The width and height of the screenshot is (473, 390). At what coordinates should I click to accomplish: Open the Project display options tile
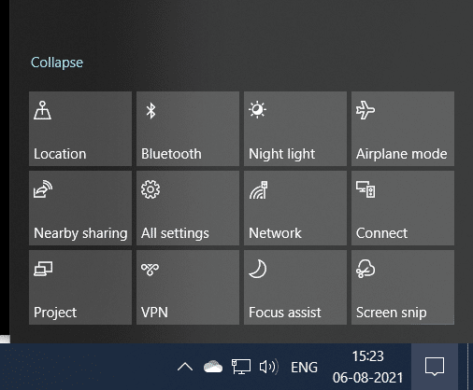pyautogui.click(x=80, y=287)
